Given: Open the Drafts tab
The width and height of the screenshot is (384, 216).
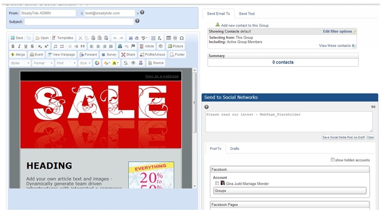Looking at the screenshot, I should coord(235,149).
